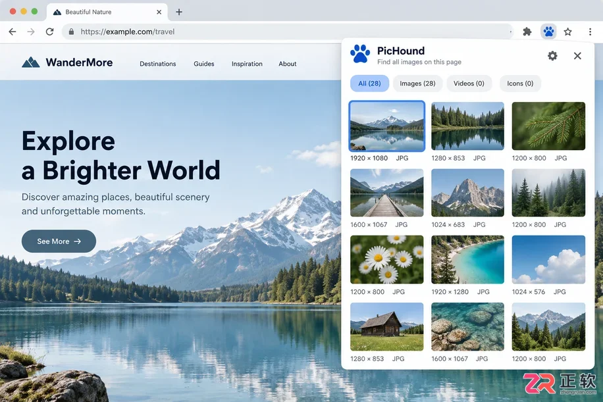The width and height of the screenshot is (603, 402).
Task: Close the Beautiful Nature tab
Action: [x=159, y=12]
